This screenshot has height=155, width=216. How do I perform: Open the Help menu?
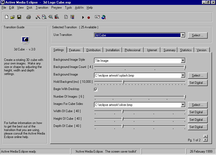tap(90, 8)
